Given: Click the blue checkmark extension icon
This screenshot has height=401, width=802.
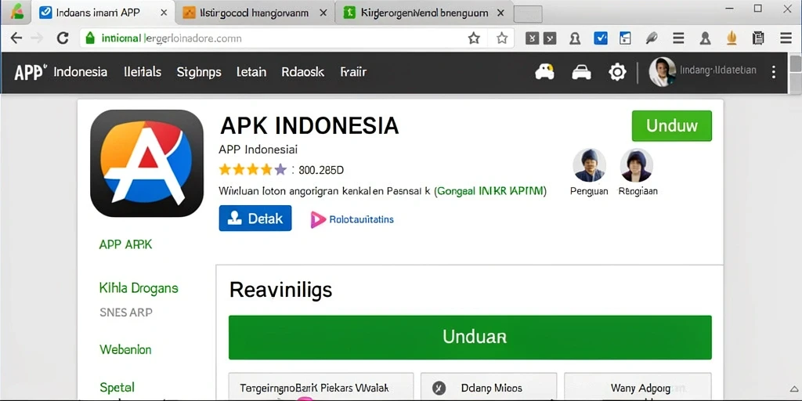Looking at the screenshot, I should tap(601, 38).
